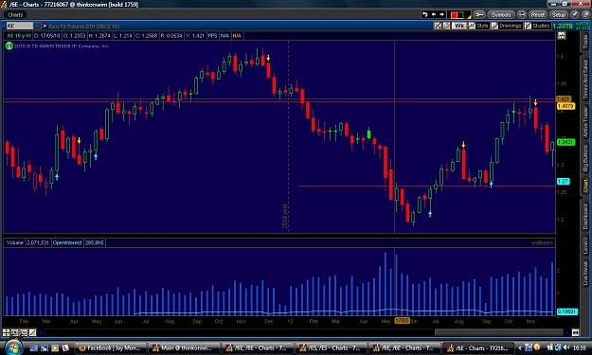Click the Reset button

538,15
